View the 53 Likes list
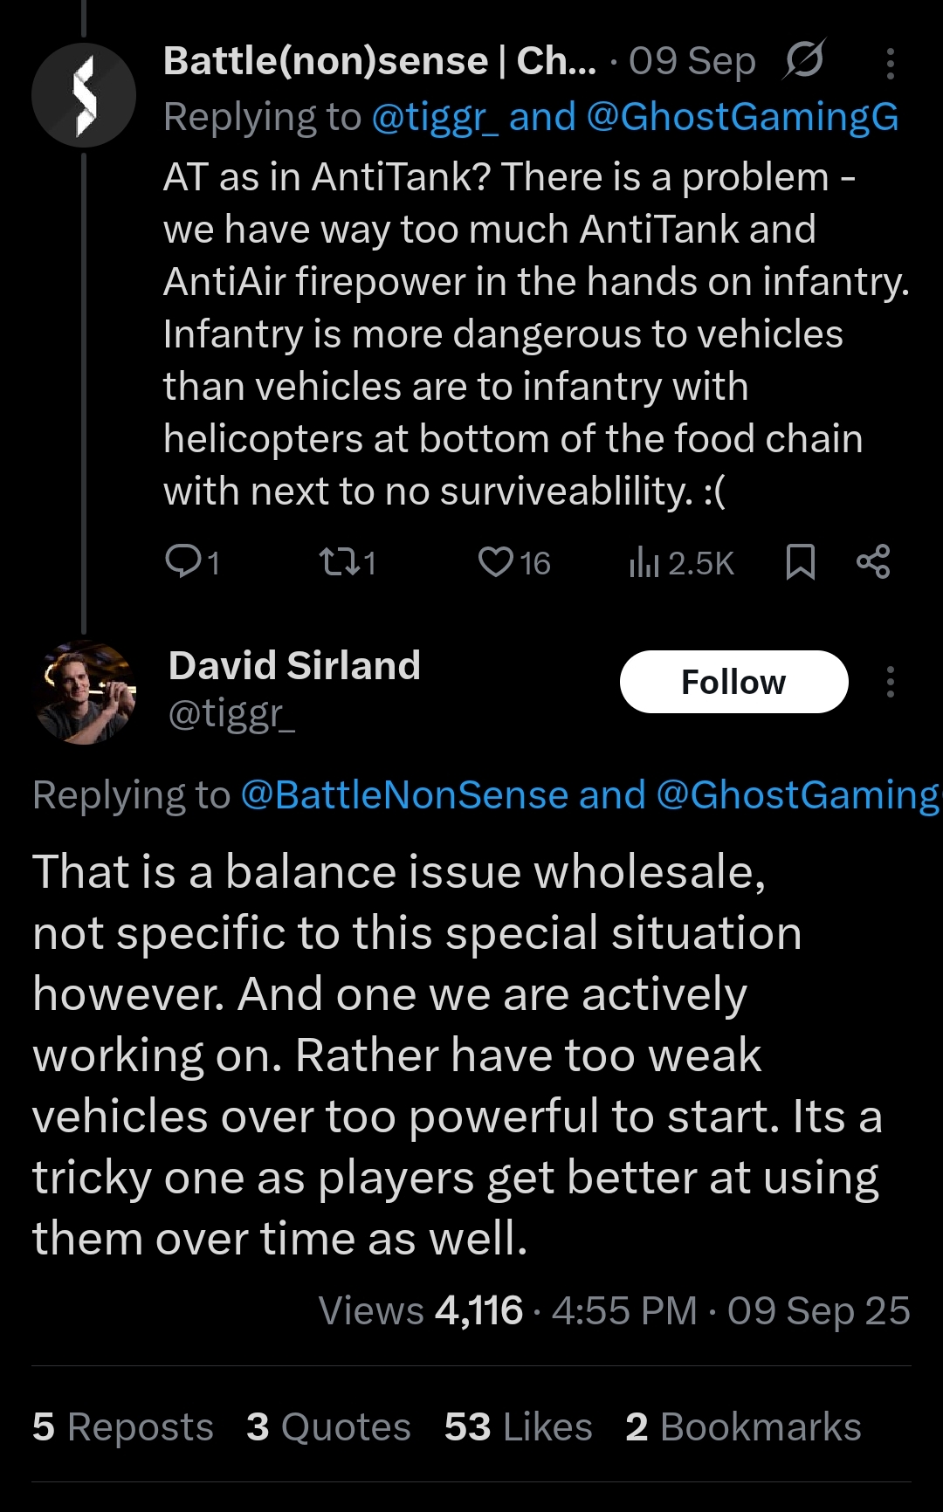This screenshot has height=1512, width=943. 518,1427
